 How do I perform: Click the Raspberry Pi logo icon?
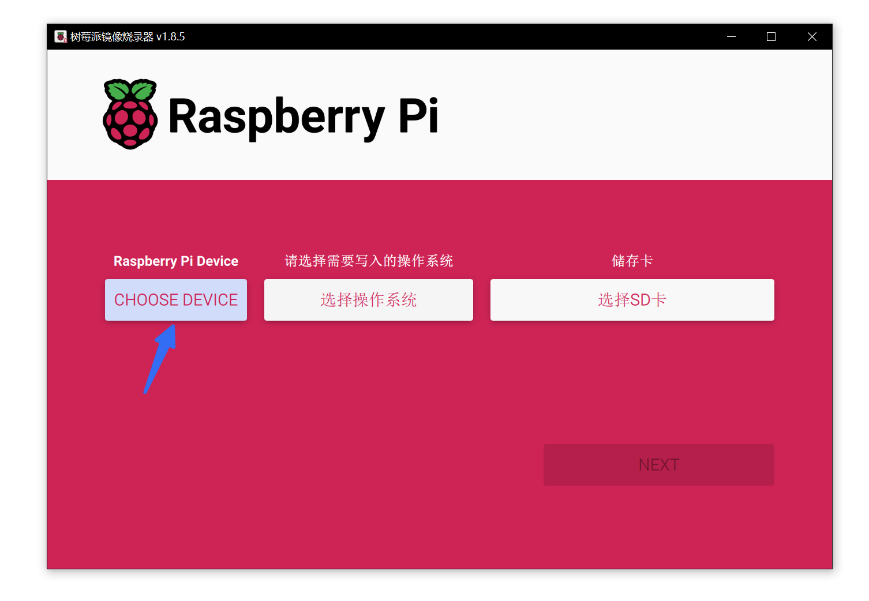[130, 114]
